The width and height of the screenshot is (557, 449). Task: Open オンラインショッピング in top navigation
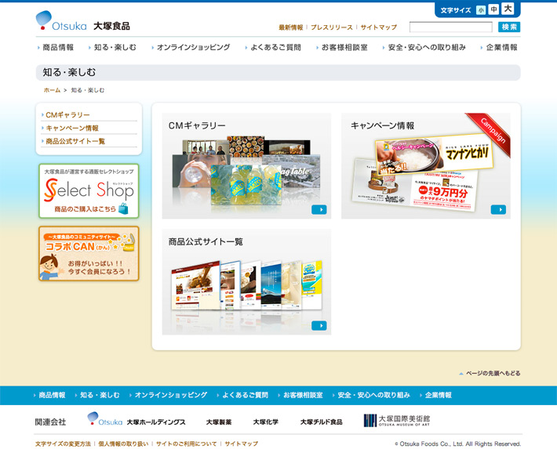click(x=191, y=47)
